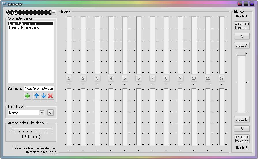
Task: Move bank up with blue up arrow
Action: click(37, 96)
